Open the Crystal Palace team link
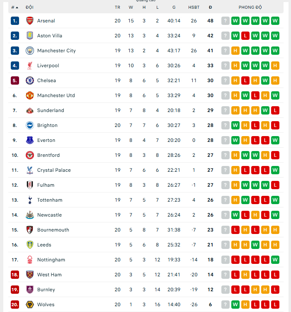This screenshot has width=291, height=312. click(54, 170)
